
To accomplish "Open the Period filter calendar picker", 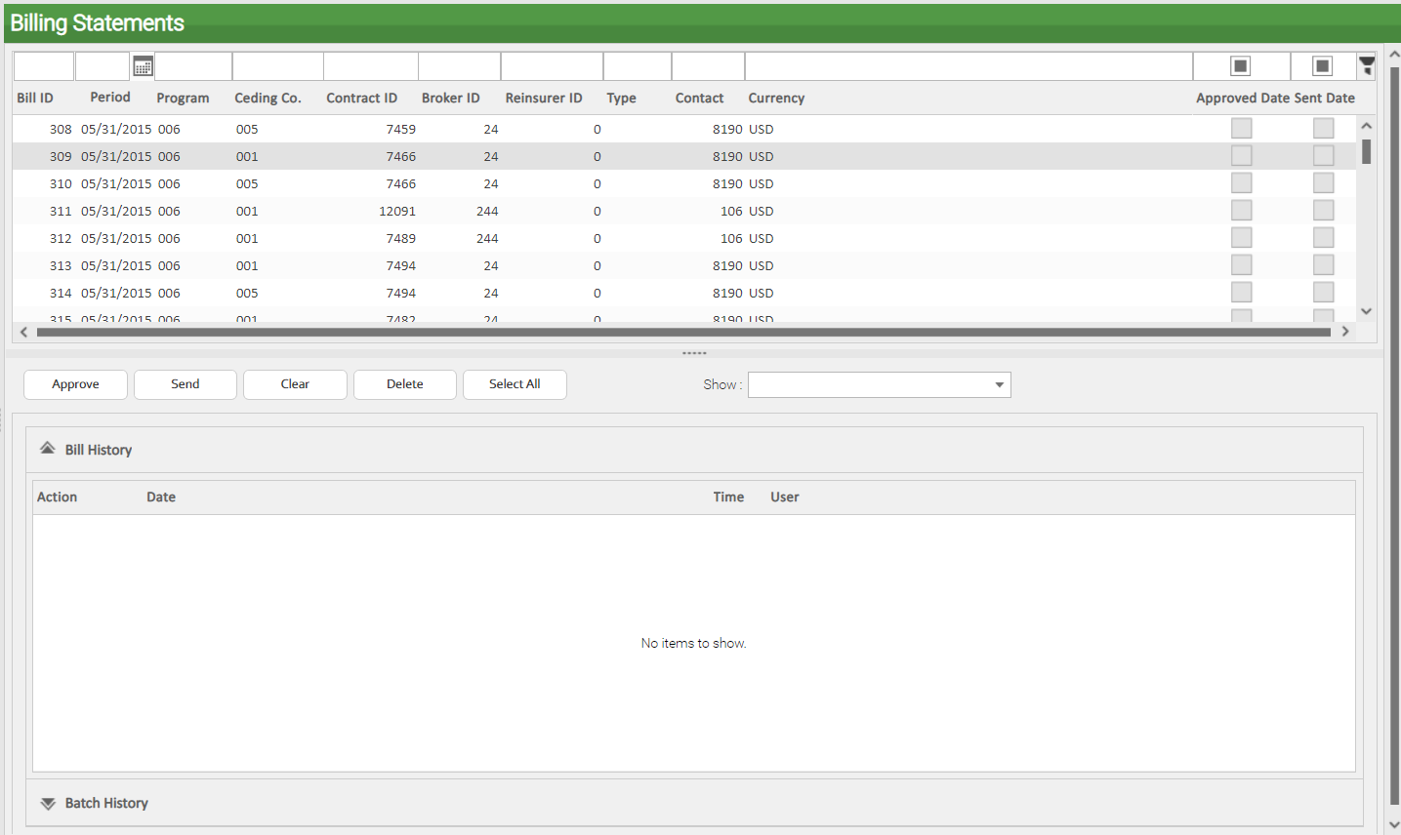I will click(143, 66).
